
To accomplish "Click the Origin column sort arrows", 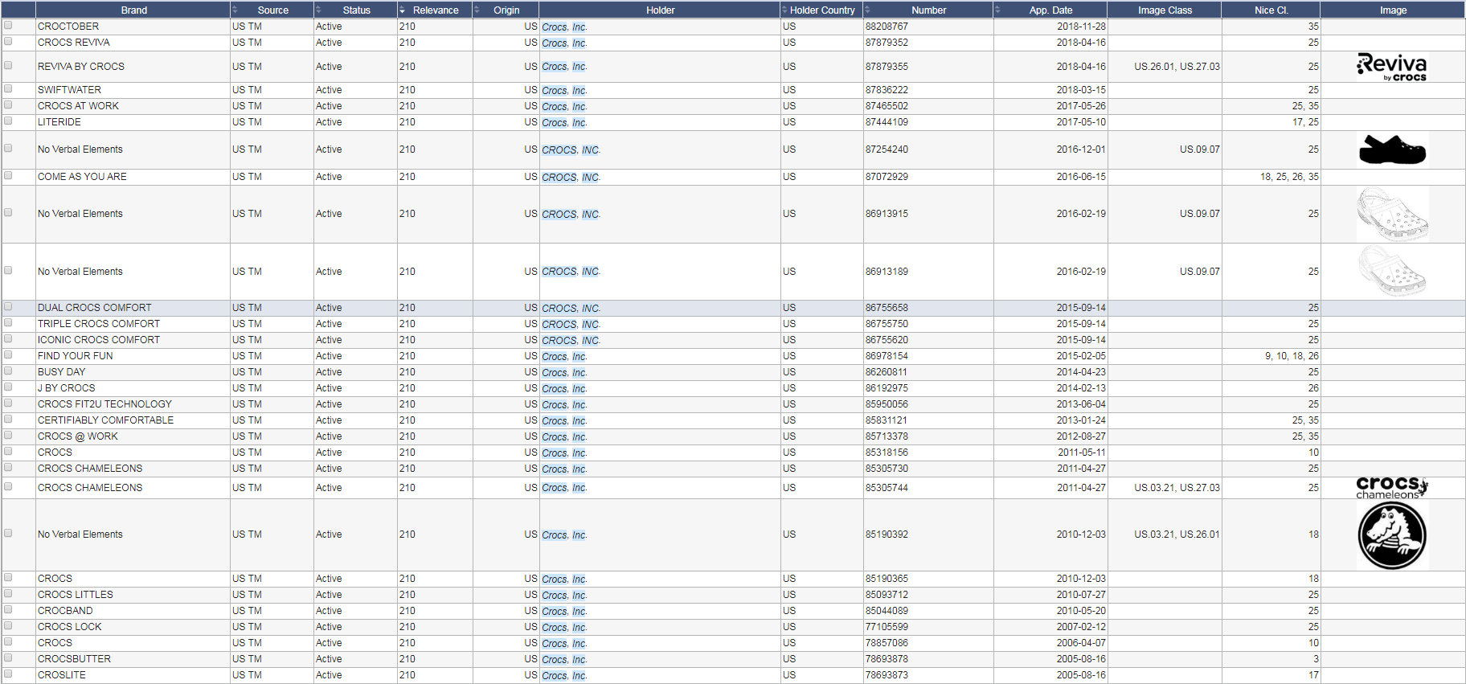I will click(477, 10).
